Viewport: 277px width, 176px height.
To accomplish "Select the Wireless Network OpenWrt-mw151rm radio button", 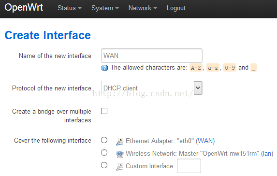I will click(104, 152).
